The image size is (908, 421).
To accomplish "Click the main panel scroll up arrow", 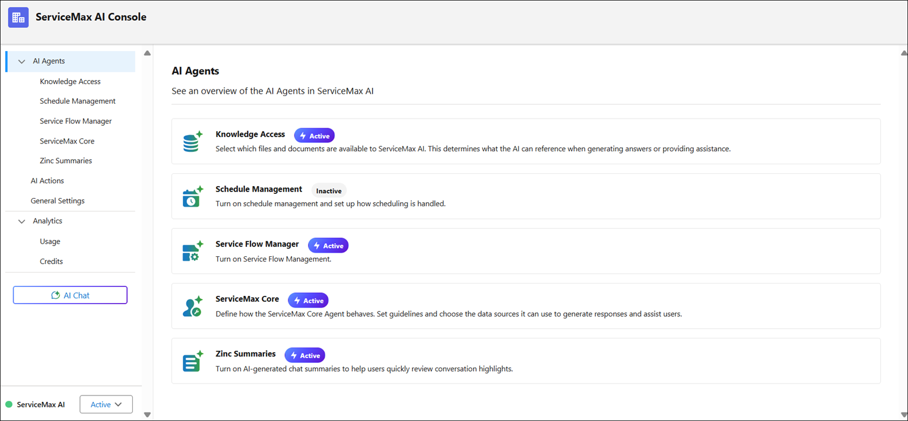I will pyautogui.click(x=904, y=53).
